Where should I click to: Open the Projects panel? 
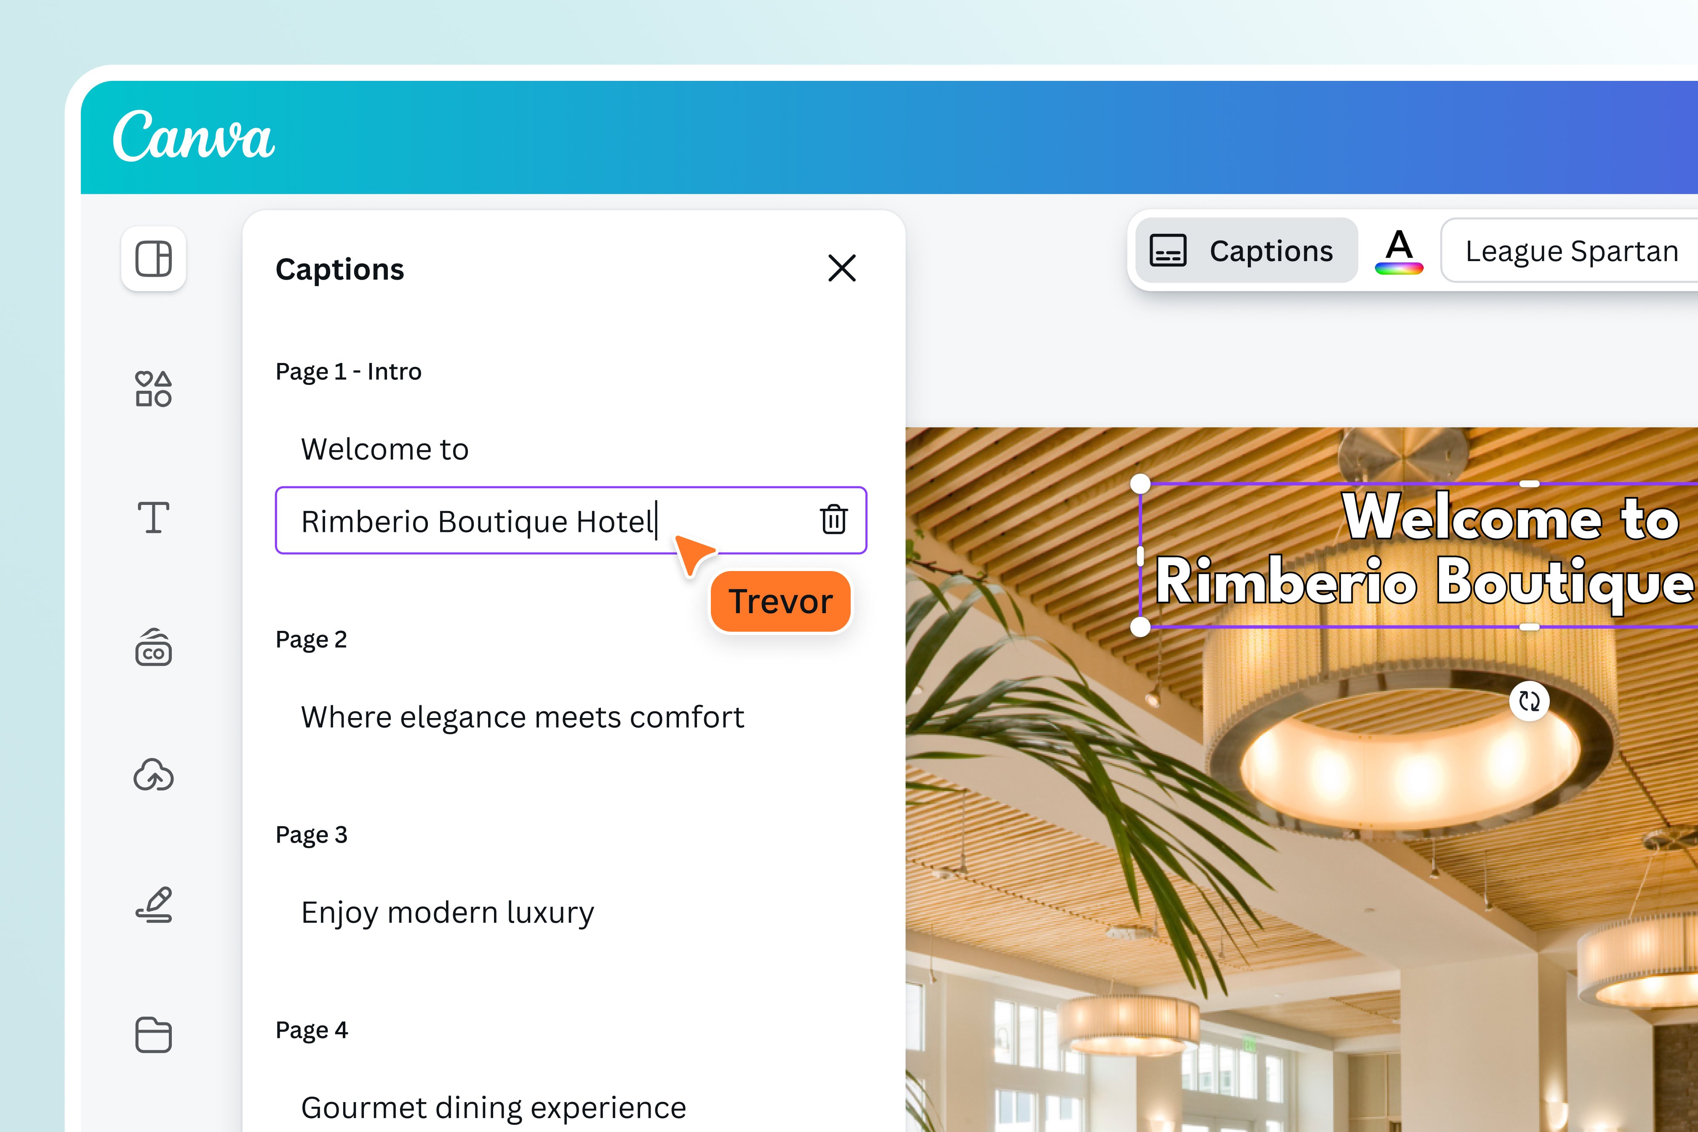(153, 1036)
